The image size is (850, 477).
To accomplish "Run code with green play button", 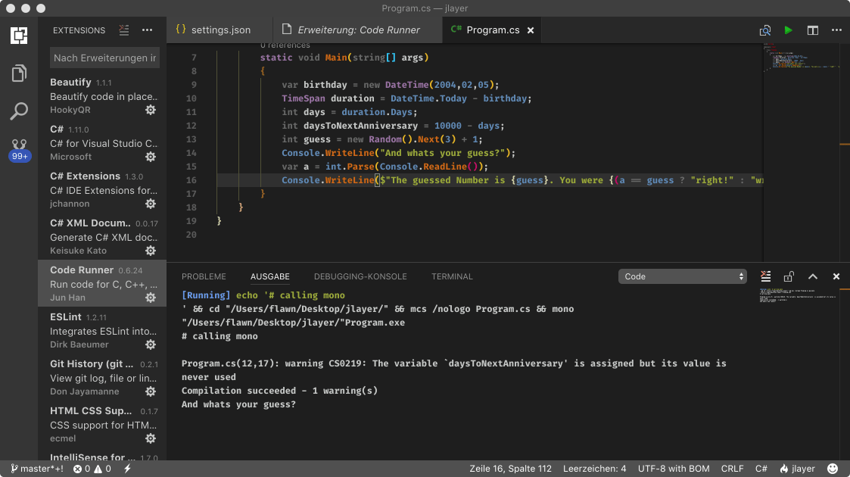I will tap(788, 30).
